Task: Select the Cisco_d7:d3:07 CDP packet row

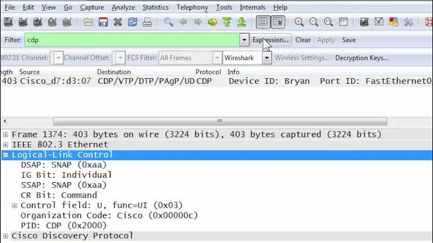Action: (216, 81)
